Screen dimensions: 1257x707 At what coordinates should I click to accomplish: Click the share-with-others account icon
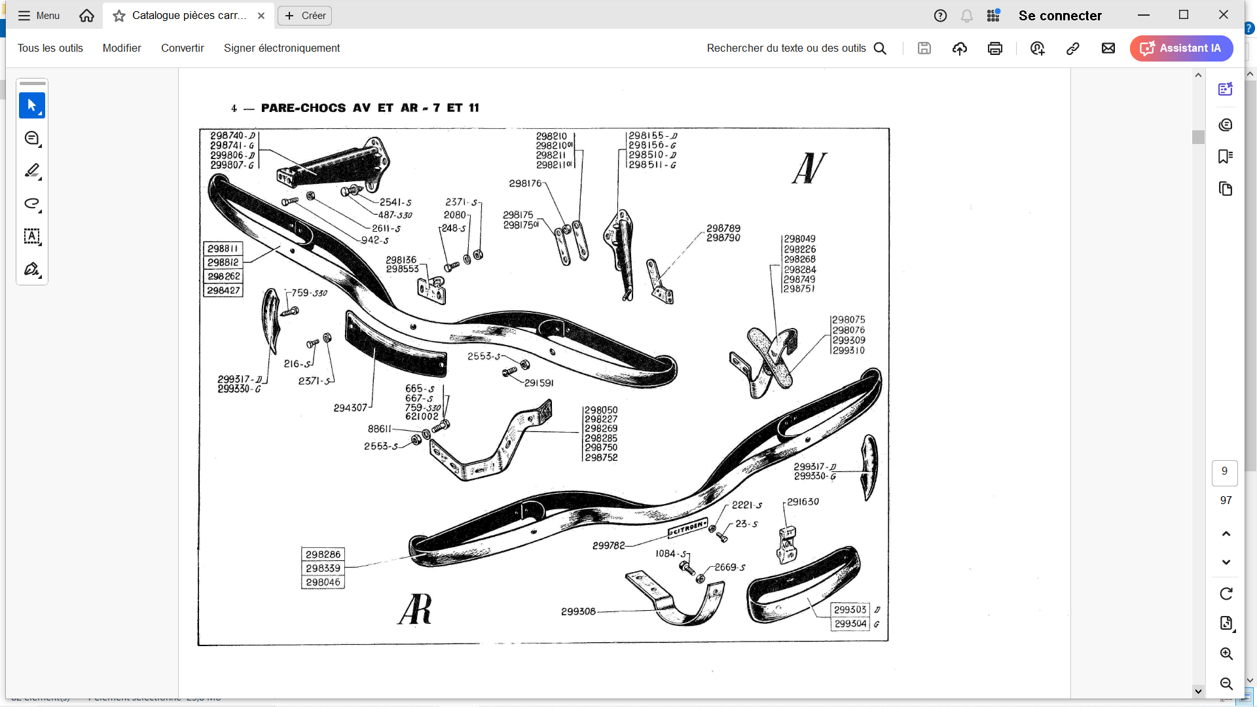[x=1037, y=48]
